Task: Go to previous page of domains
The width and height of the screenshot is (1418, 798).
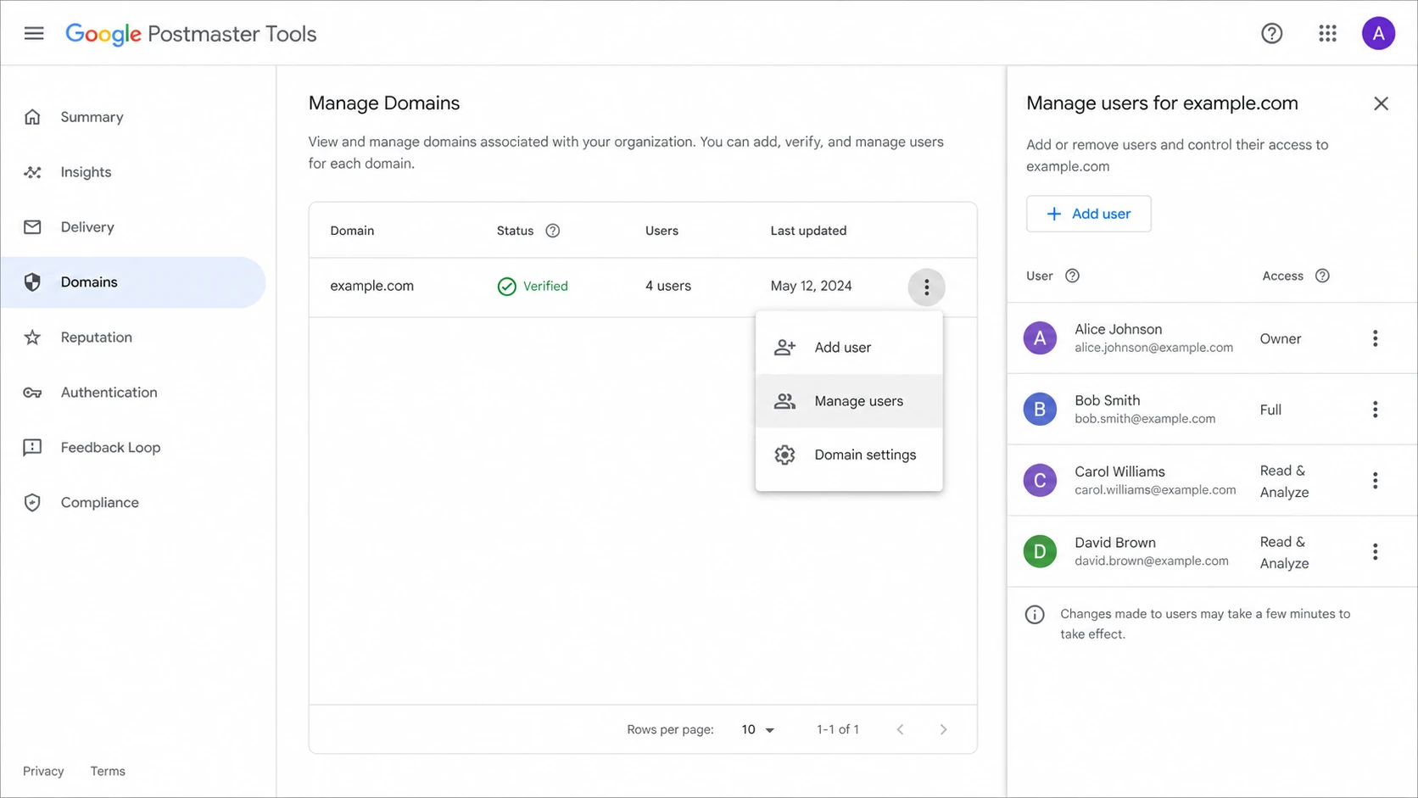Action: (900, 729)
